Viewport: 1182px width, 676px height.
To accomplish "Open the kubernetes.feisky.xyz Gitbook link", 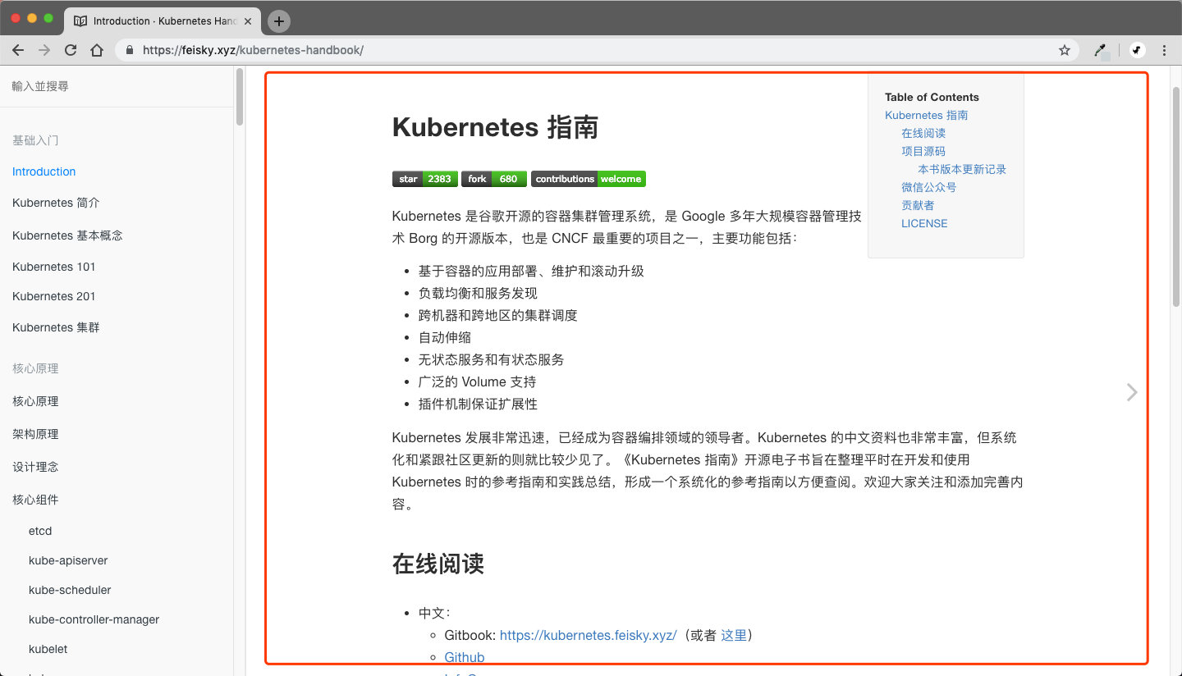I will click(588, 635).
